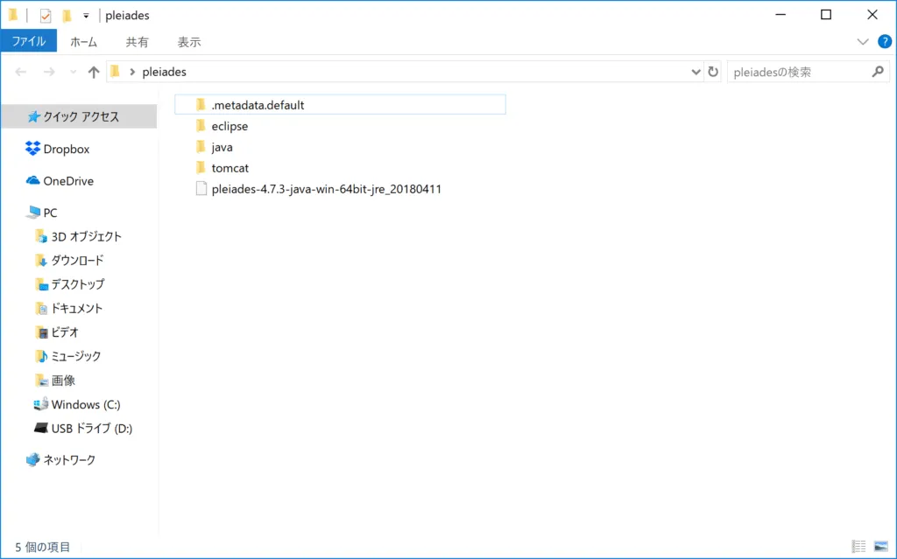Select the tomcat folder name
Image resolution: width=897 pixels, height=559 pixels.
230,168
